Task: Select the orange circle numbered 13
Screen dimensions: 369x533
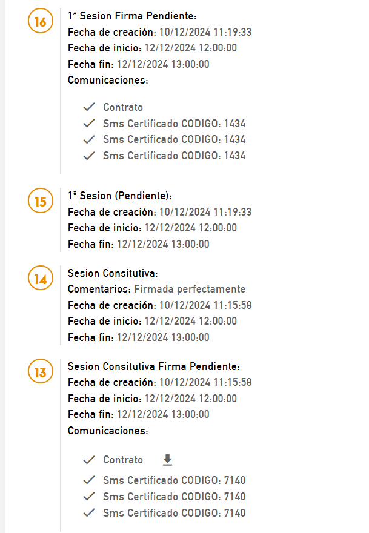Action: (40, 372)
